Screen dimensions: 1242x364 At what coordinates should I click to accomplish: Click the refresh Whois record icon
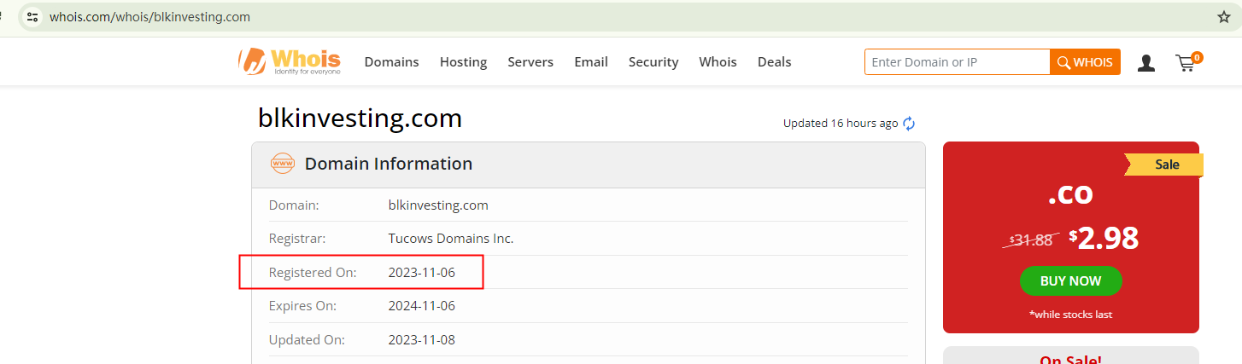tap(909, 124)
